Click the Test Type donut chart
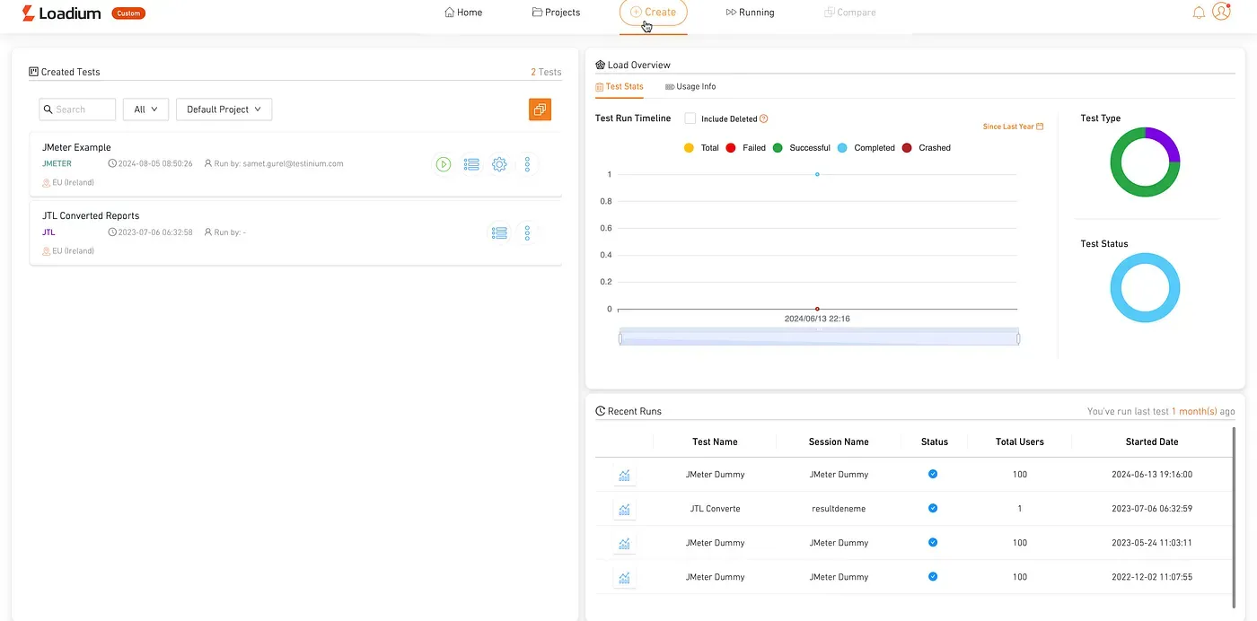This screenshot has width=1257, height=621. [1145, 162]
